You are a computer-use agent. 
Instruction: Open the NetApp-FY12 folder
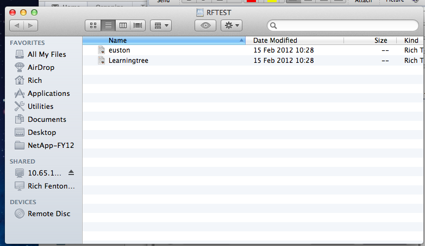point(43,145)
